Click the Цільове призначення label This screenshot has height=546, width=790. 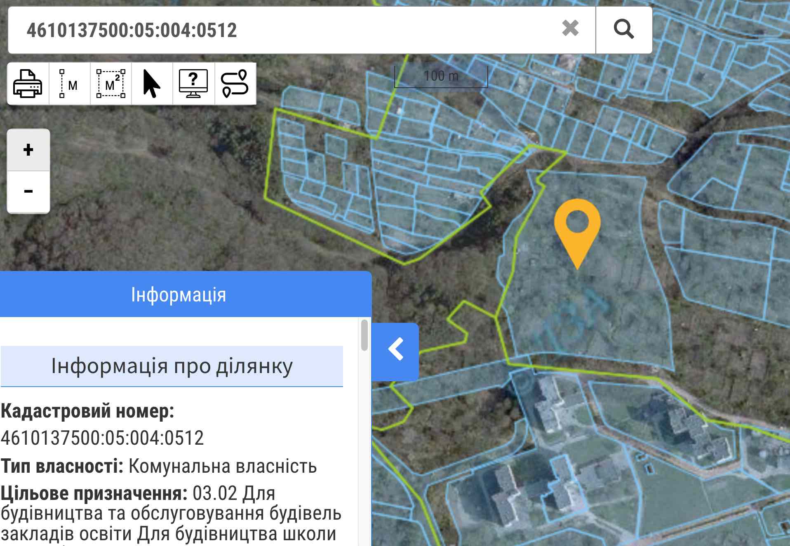point(94,493)
